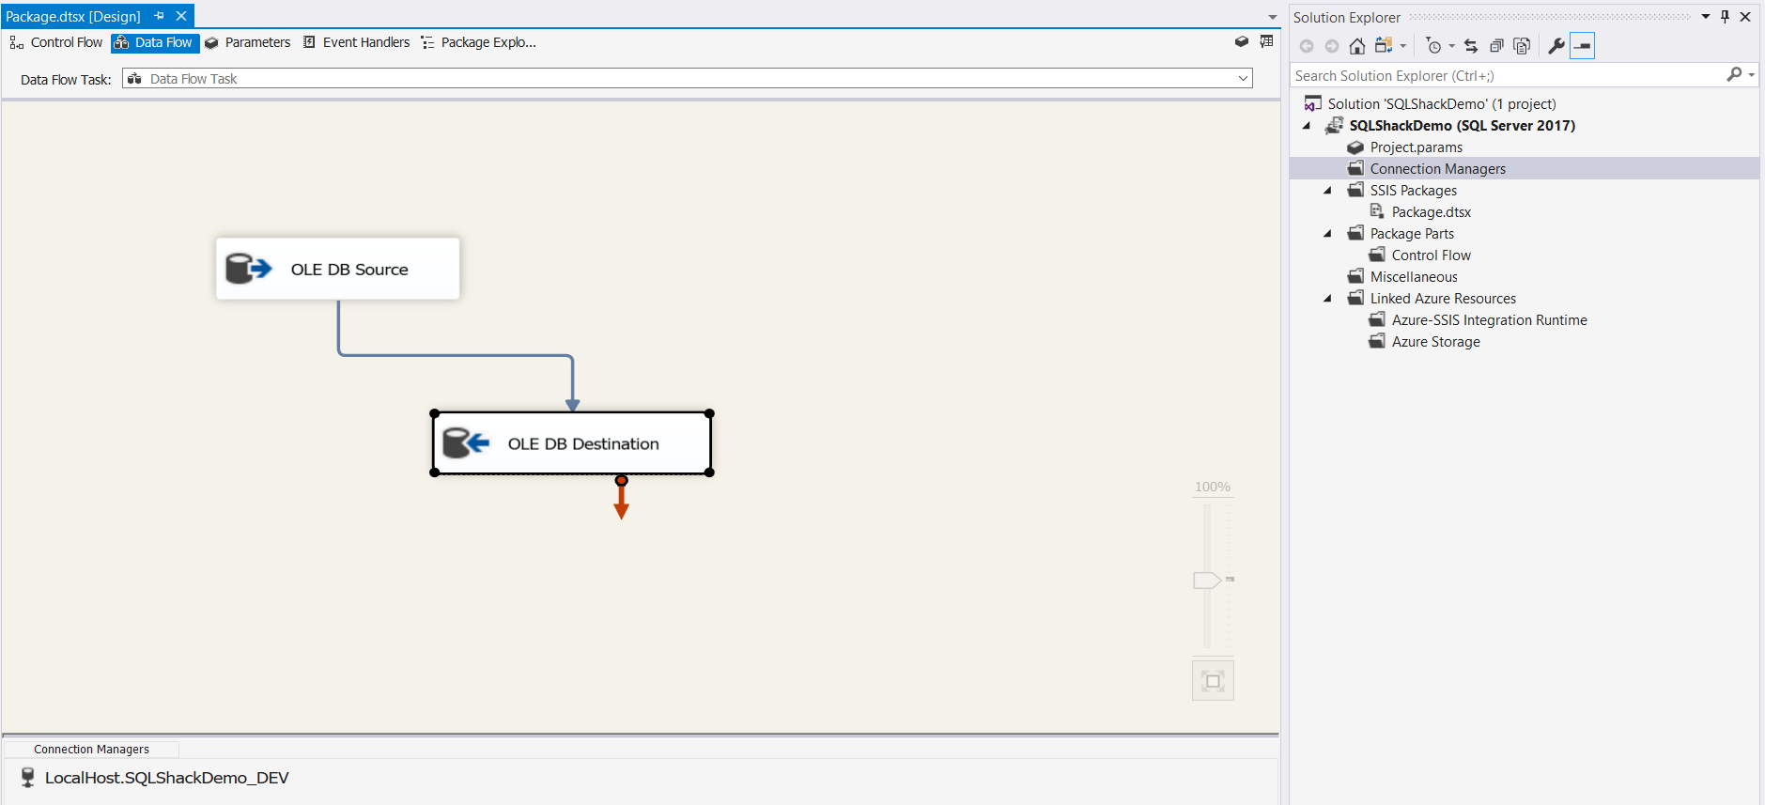Pin the Package.dtsx document tab
The width and height of the screenshot is (1765, 805).
click(160, 16)
